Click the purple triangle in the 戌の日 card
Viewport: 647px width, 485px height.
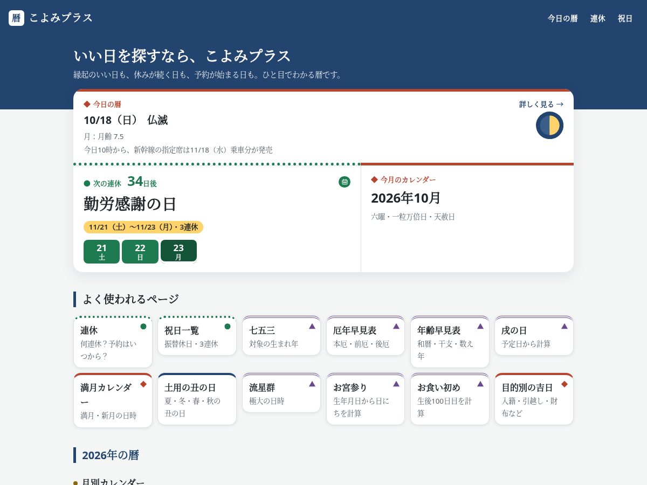click(565, 326)
